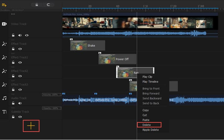Lock the Effect Track2 padlock
The image size is (224, 140).
point(13,76)
